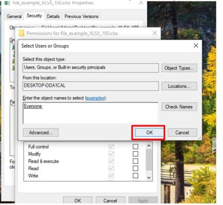Tick the Deny checkbox for Read
The height and width of the screenshot is (205, 223).
[x=135, y=169]
